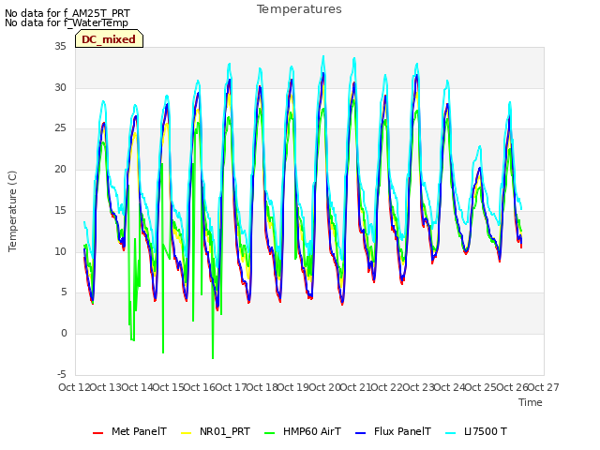The width and height of the screenshot is (600, 450).
Task: Click the green HMP60 AirT legend swatch
Action: (270, 433)
